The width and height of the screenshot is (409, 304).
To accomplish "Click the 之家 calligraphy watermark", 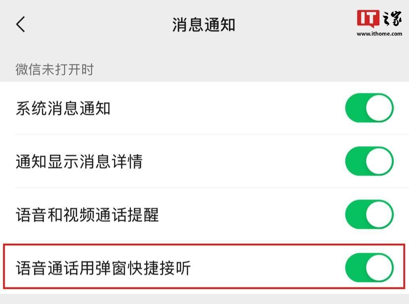I will pos(392,19).
